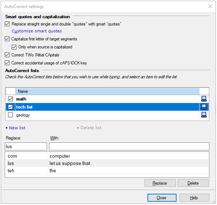This screenshot has height=205, width=217.
Task: Uncheck Only when source is capitalized
Action: (14, 47)
